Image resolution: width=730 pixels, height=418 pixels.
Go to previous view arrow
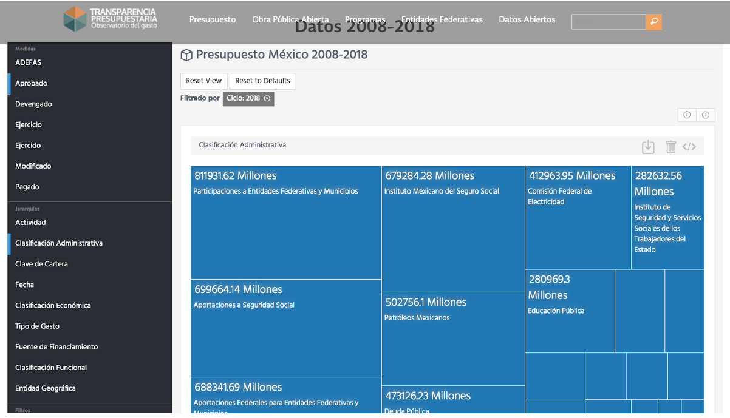(687, 115)
